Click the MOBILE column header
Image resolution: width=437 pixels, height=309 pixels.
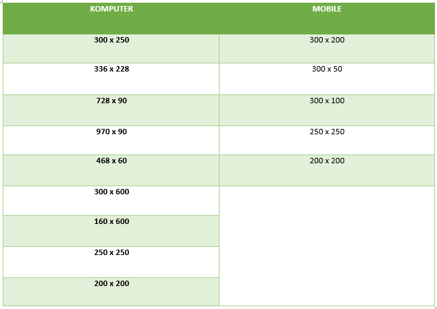point(327,9)
